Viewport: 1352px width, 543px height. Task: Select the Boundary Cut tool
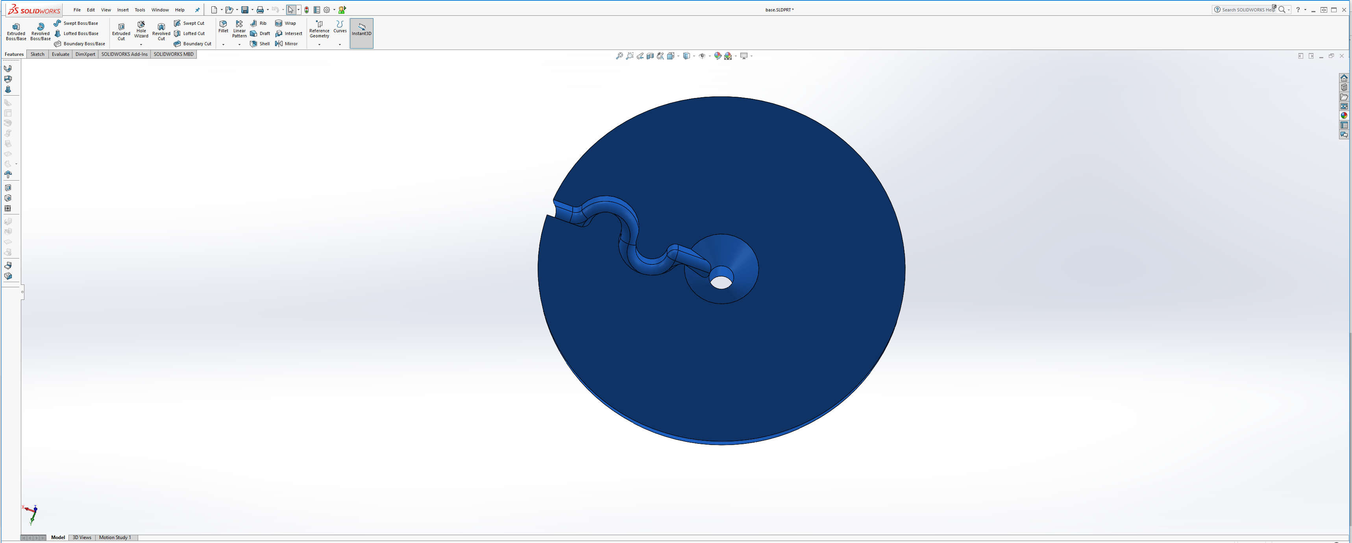coord(192,44)
